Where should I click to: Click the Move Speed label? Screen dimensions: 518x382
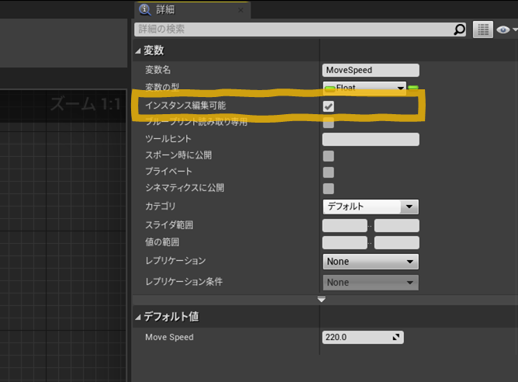coord(169,337)
